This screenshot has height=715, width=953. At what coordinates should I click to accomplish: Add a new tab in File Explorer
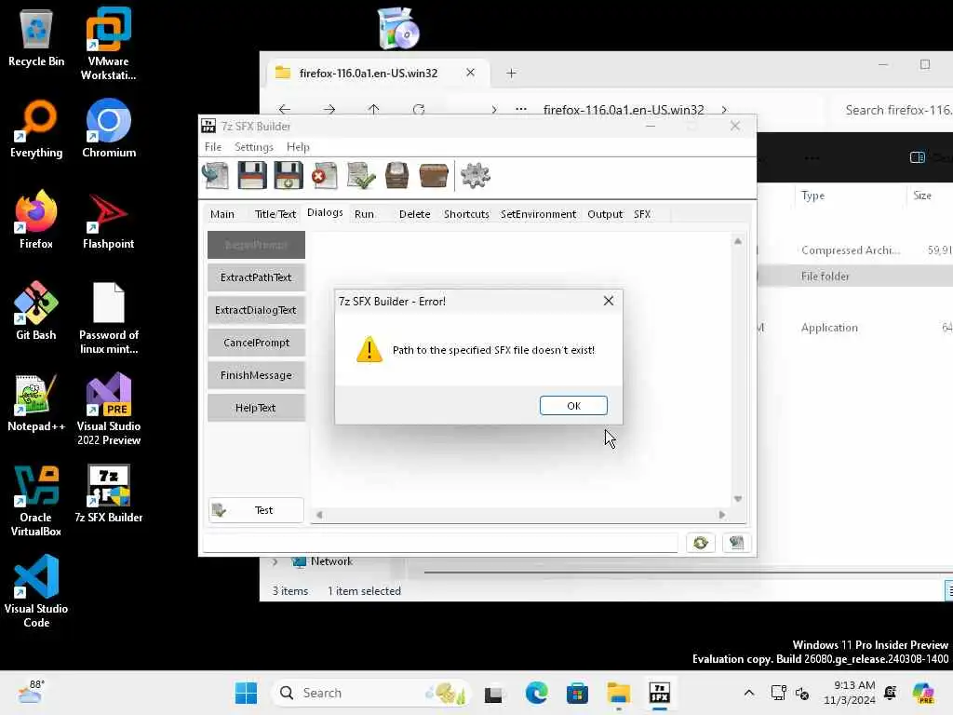click(x=511, y=73)
